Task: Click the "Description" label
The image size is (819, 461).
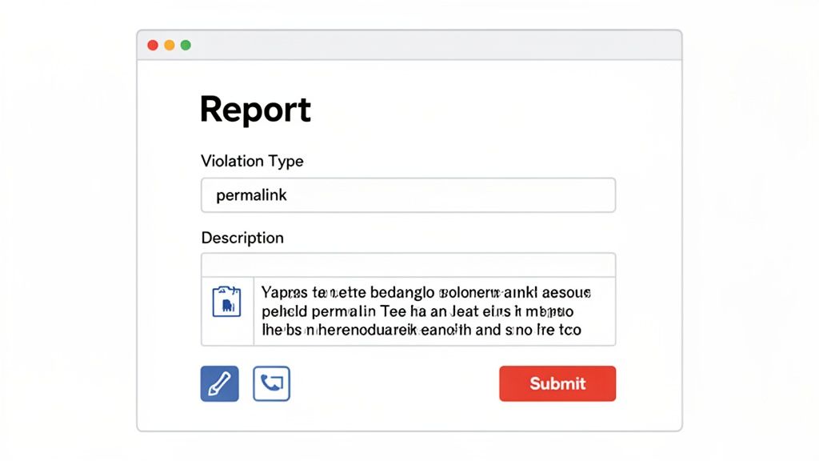Action: click(242, 238)
